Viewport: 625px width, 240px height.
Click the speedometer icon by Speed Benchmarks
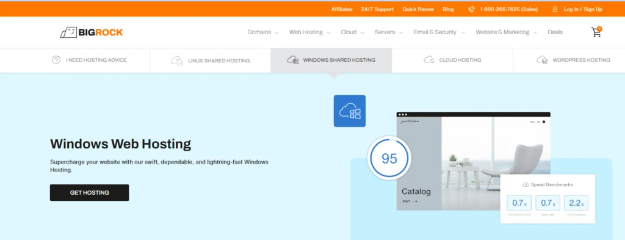(x=526, y=184)
